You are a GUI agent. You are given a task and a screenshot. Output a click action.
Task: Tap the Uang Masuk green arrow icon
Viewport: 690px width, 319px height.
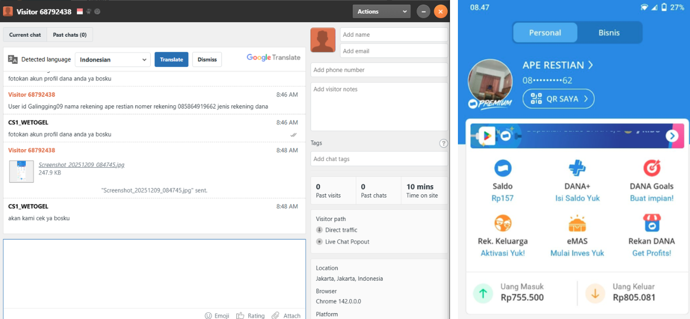point(483,293)
